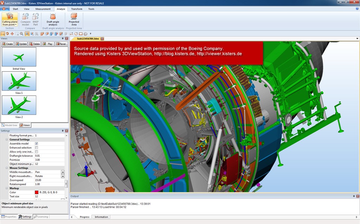The height and width of the screenshot is (224, 360).
Task: Toggle the highlighted select-mode icon
Action: (x=27, y=34)
